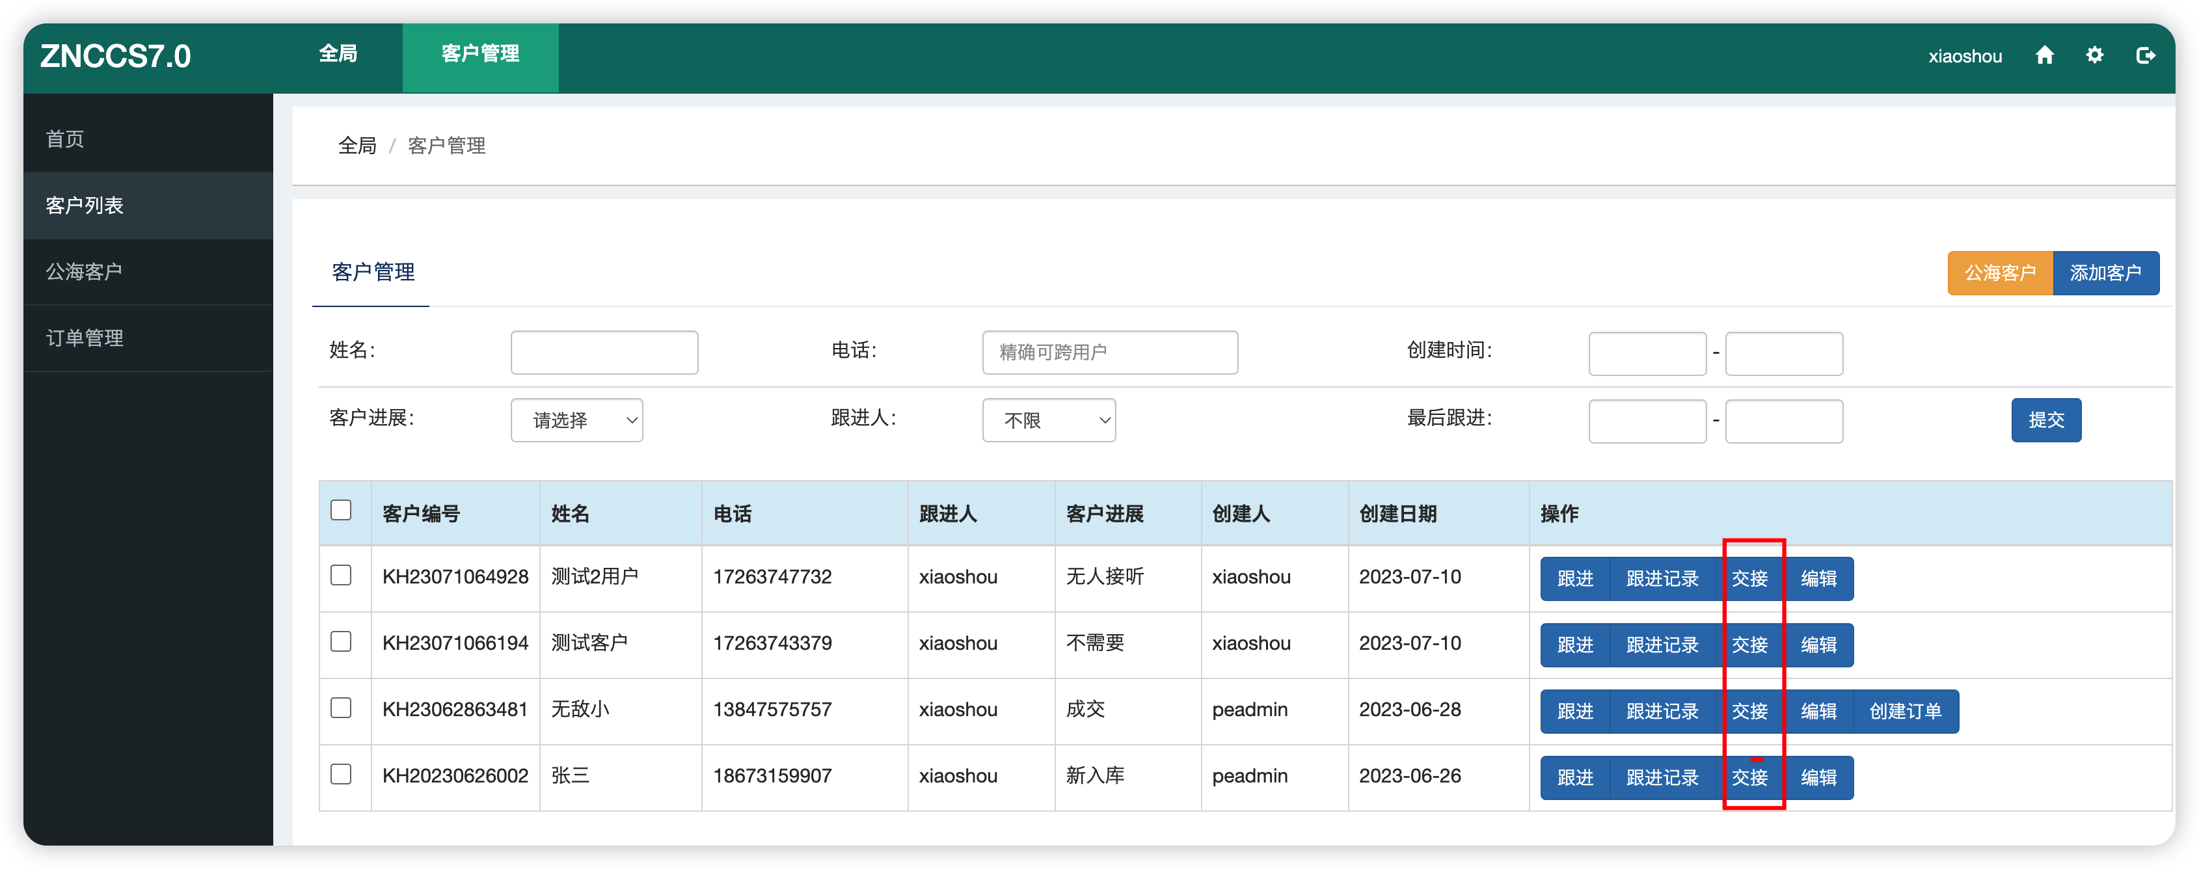The image size is (2199, 869).
Task: Click the 创建时间 end date field
Action: coord(1783,353)
